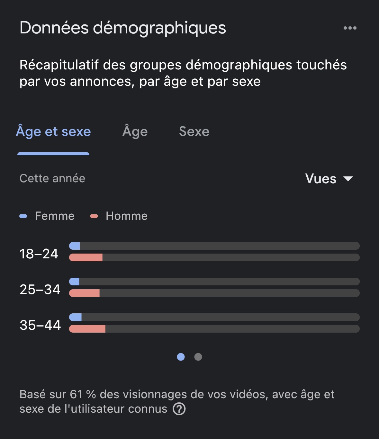Click the blue Femme legend marker
The width and height of the screenshot is (379, 439).
coord(23,216)
